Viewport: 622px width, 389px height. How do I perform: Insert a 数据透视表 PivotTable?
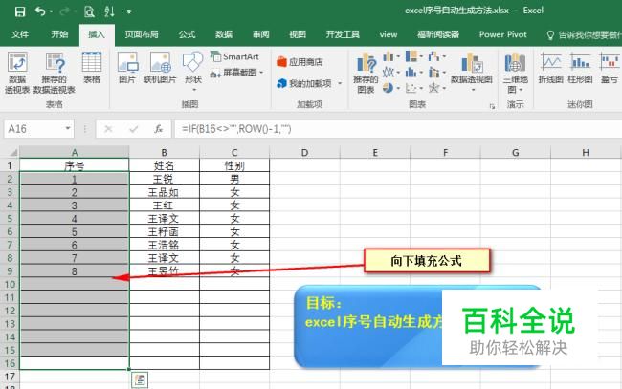17,73
